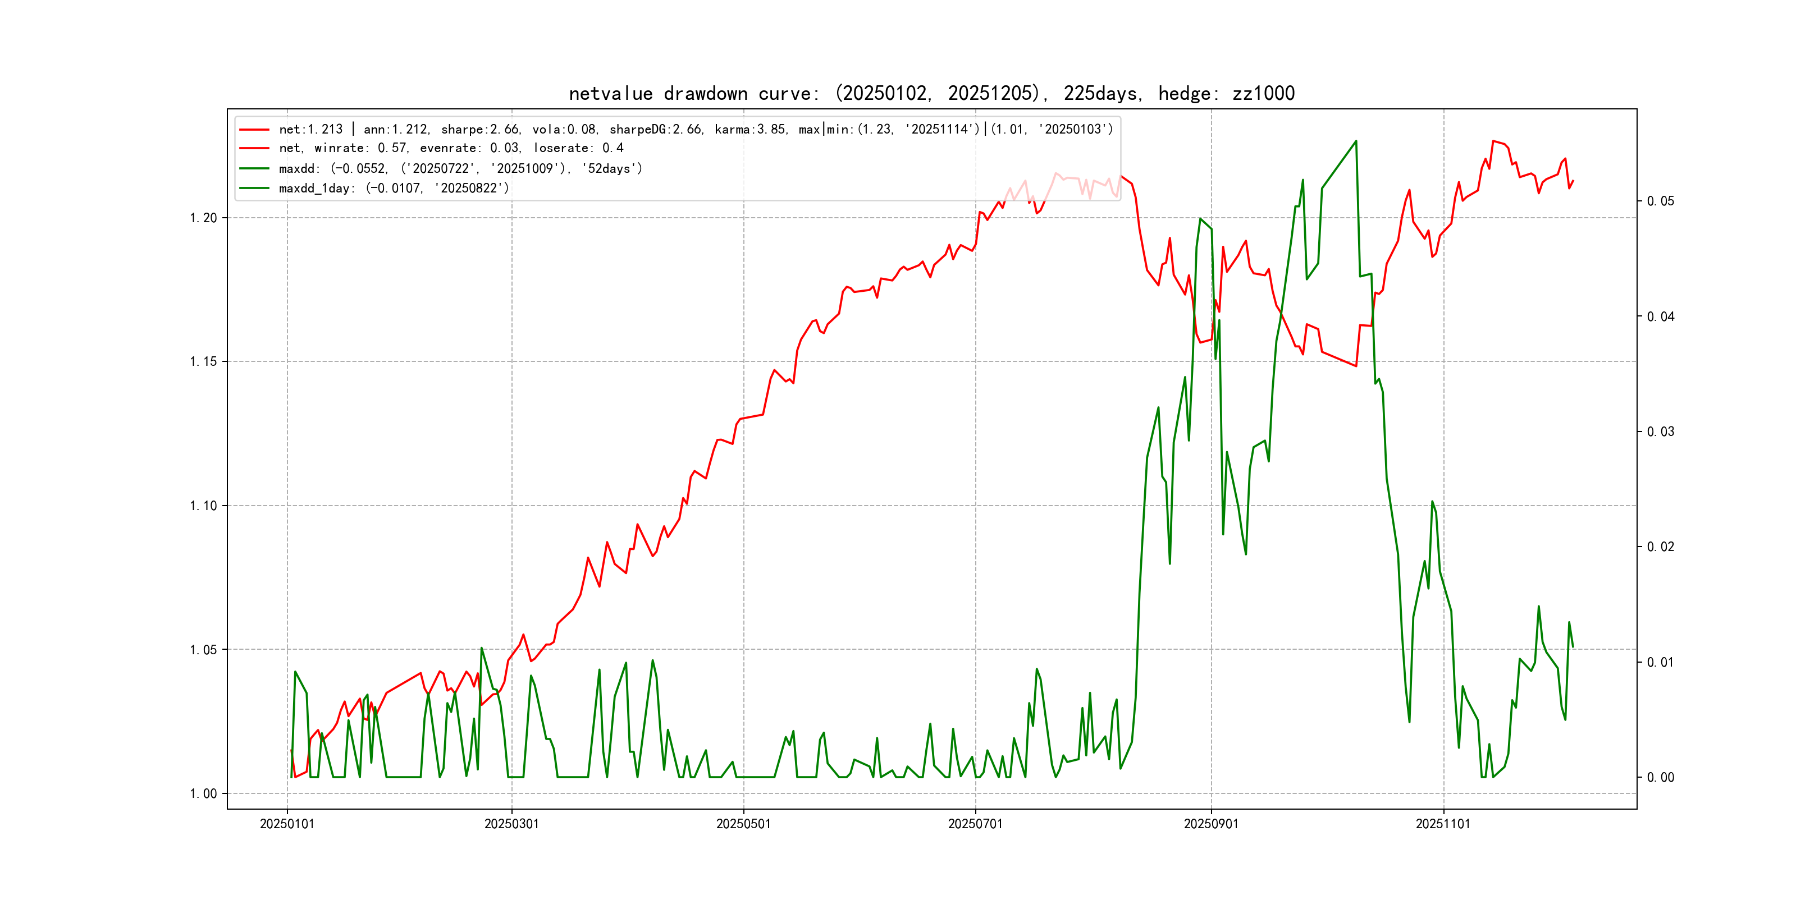Click the green swatch beside maxdd legend entry
The width and height of the screenshot is (1819, 909).
tap(254, 169)
